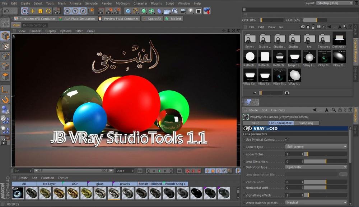
Task: Click TurbulenceFD Container button
Action: coord(35,19)
